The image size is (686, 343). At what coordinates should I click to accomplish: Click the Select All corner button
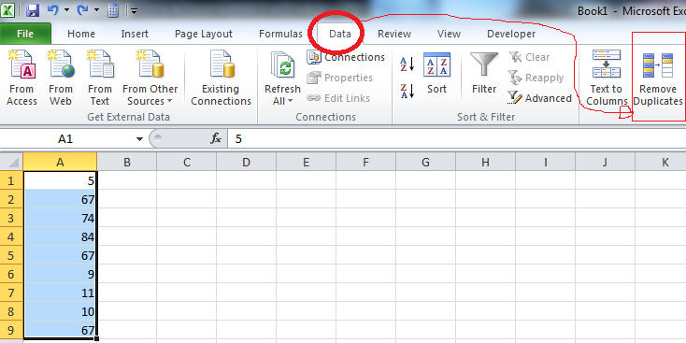point(11,162)
